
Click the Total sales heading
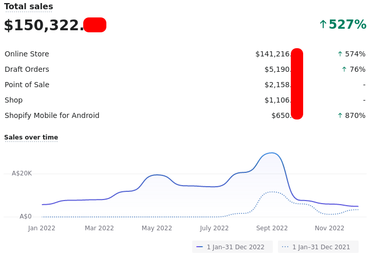pyautogui.click(x=29, y=7)
